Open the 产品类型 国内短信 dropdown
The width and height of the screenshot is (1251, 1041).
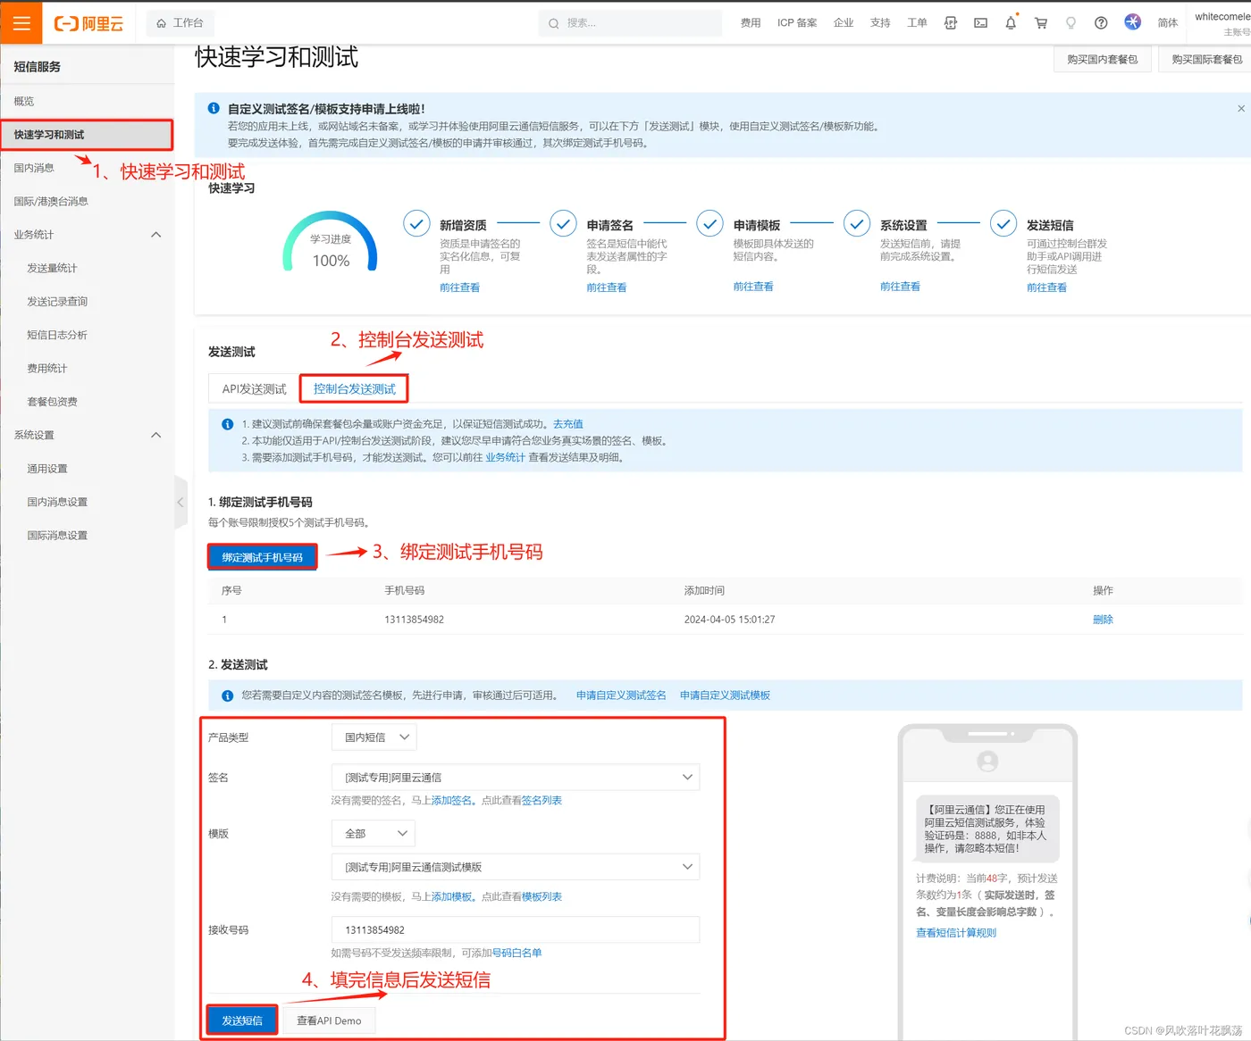[374, 737]
